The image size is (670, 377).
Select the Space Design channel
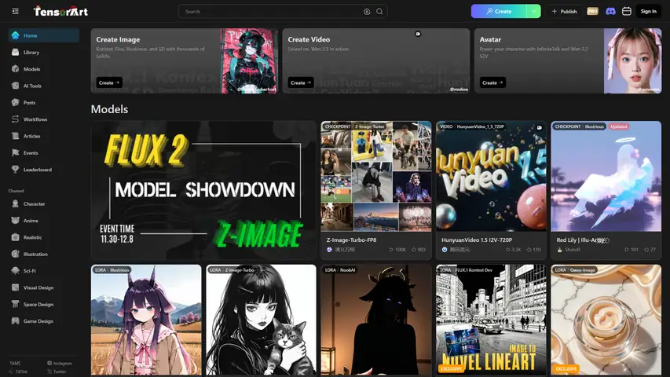[43, 304]
